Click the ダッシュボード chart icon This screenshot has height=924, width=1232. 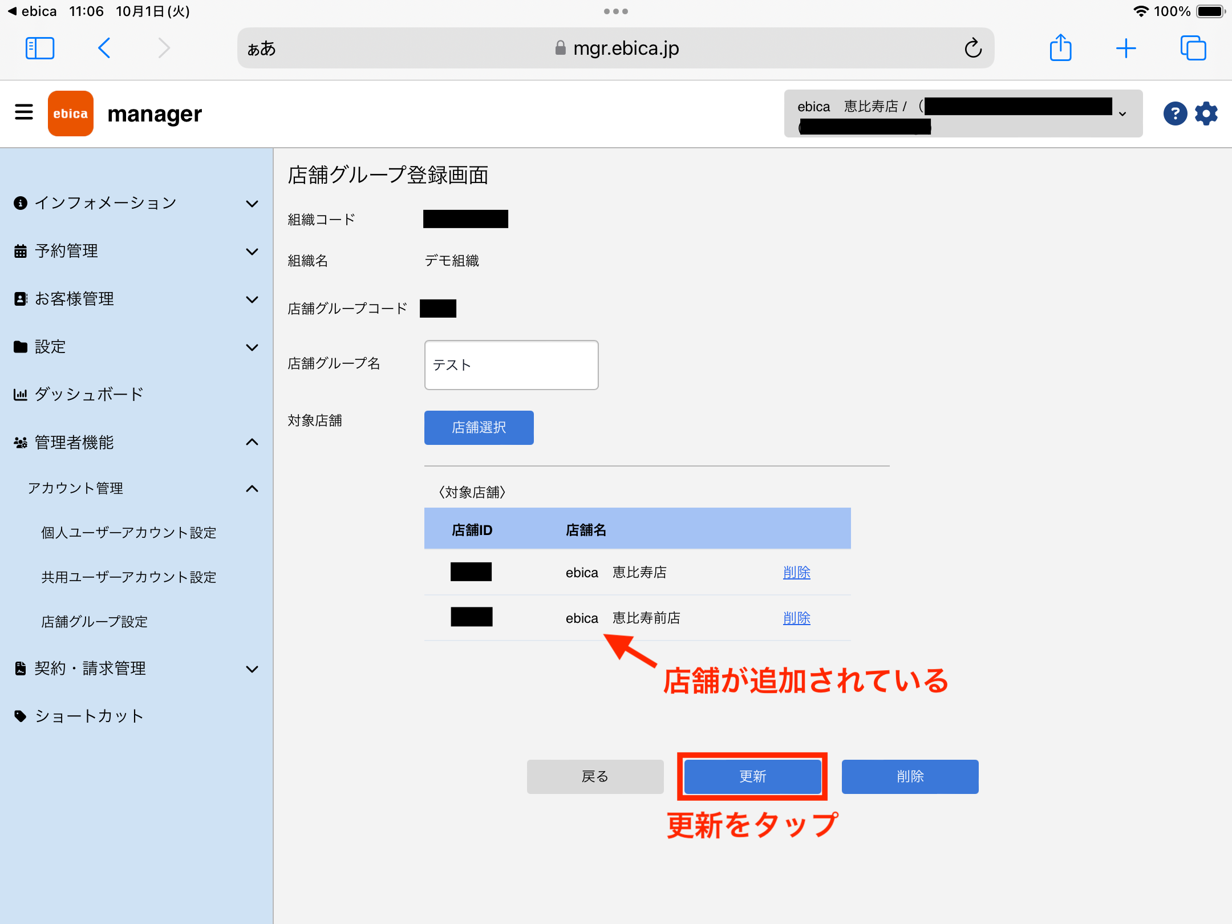pyautogui.click(x=21, y=394)
